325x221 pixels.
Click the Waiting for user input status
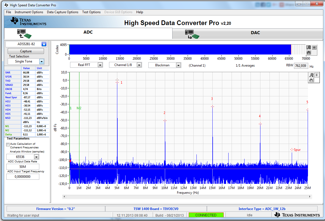point(23,215)
